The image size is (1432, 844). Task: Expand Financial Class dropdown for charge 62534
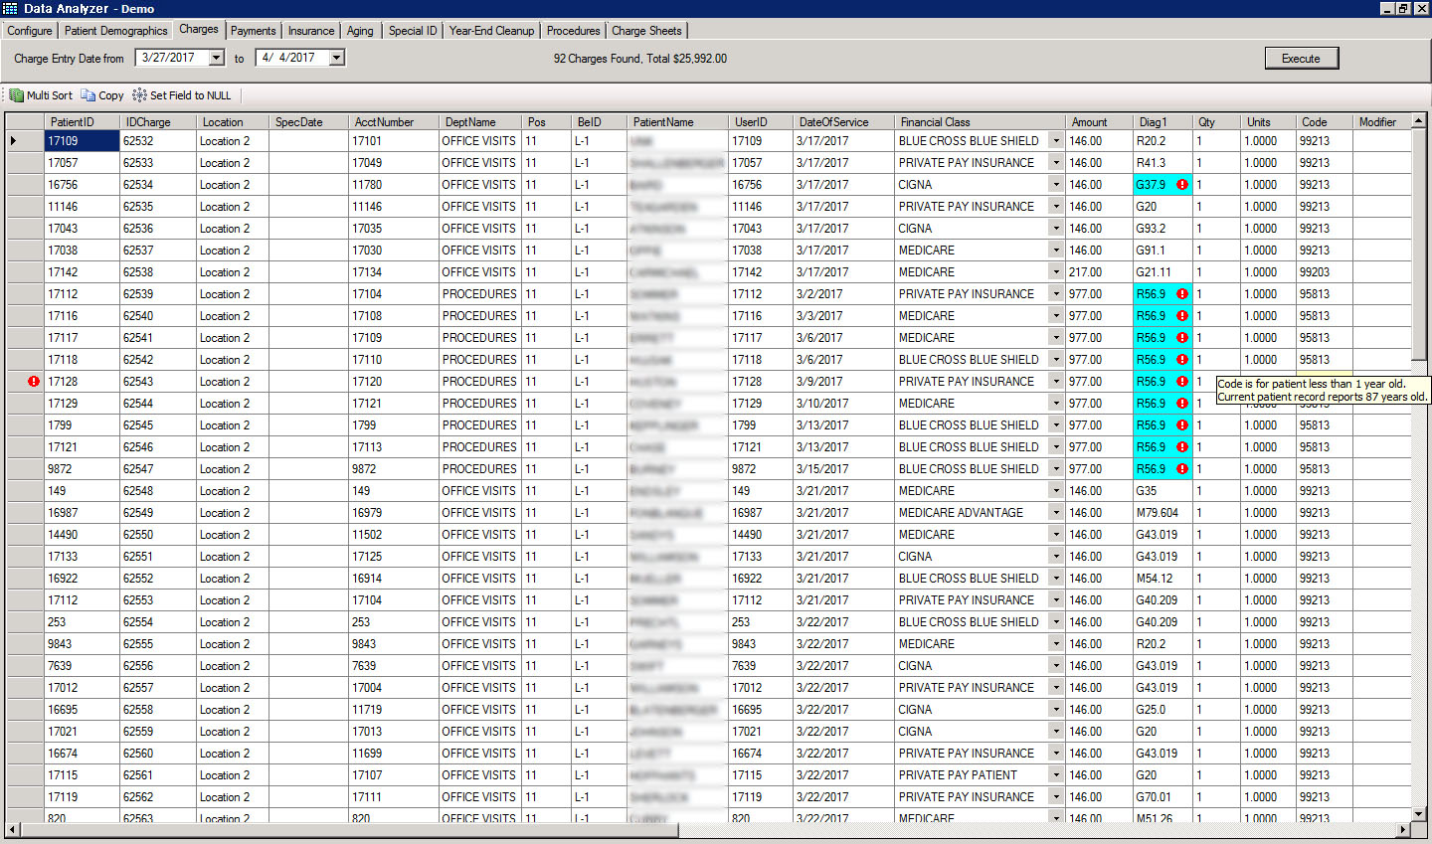coord(1056,185)
